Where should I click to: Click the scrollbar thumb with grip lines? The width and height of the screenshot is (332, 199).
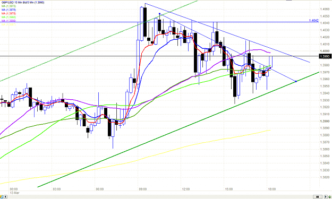tap(317, 197)
